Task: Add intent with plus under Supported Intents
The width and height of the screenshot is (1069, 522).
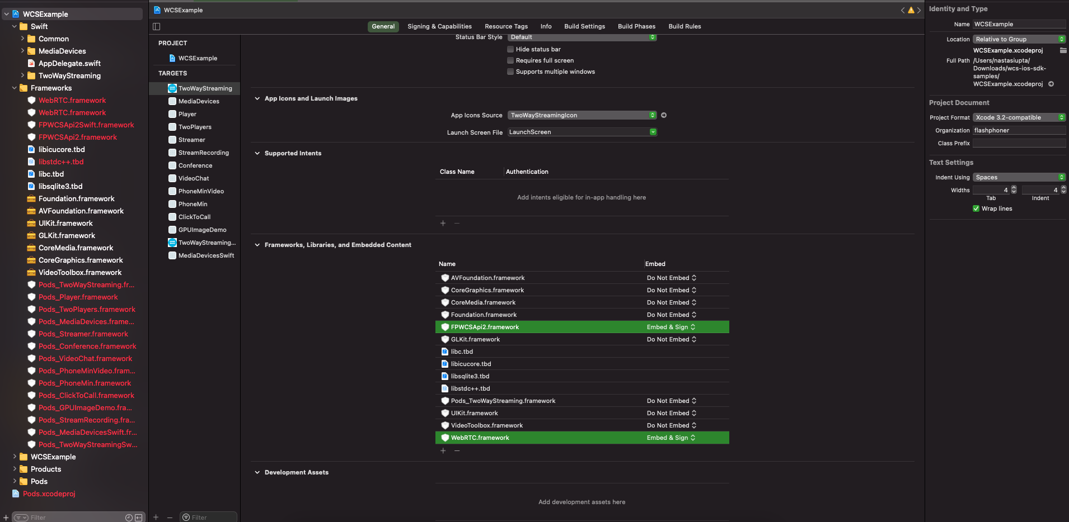Action: click(x=443, y=223)
